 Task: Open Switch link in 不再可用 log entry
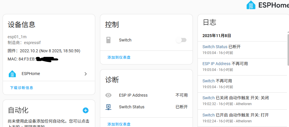pyautogui.click(x=208, y=81)
